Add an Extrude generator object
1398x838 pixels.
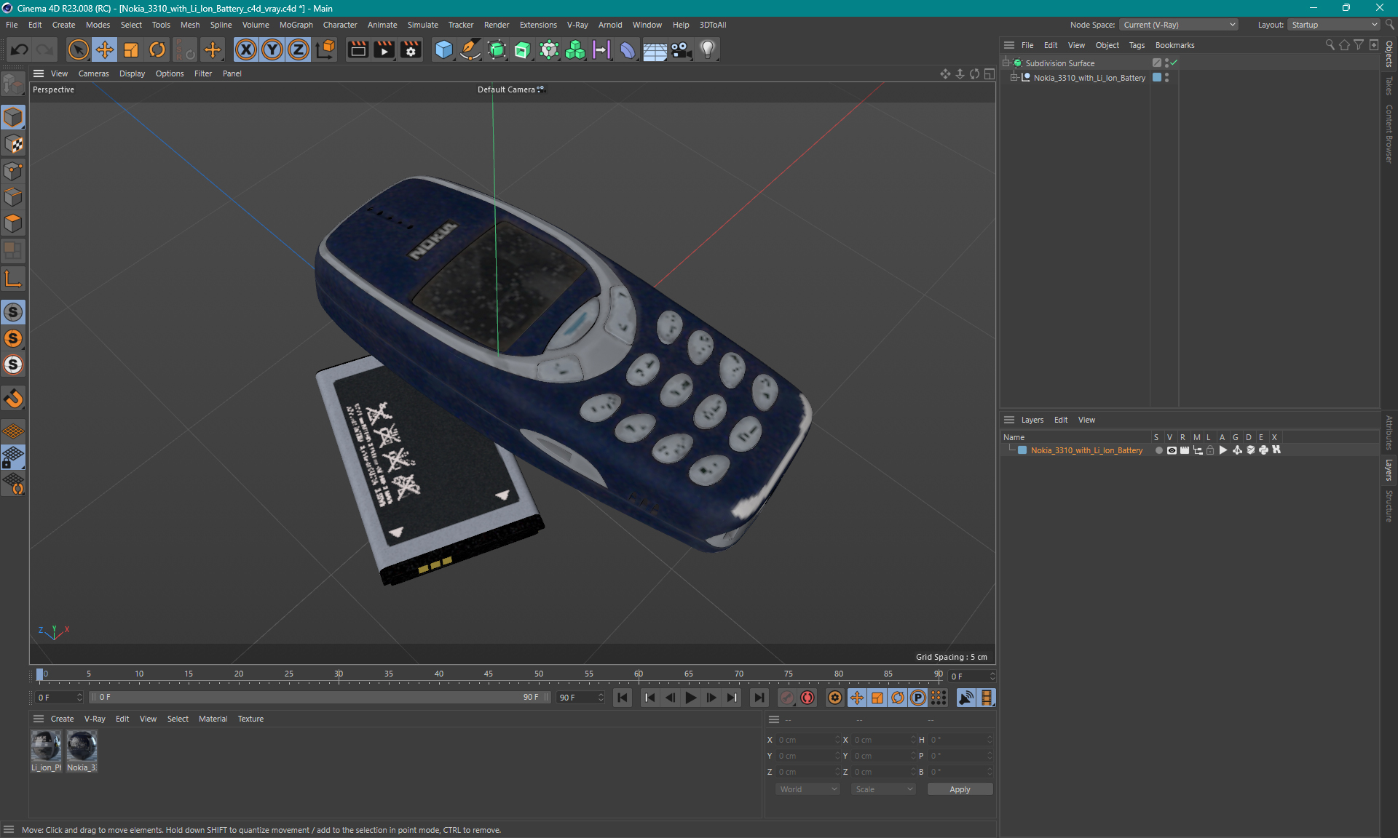pos(523,49)
